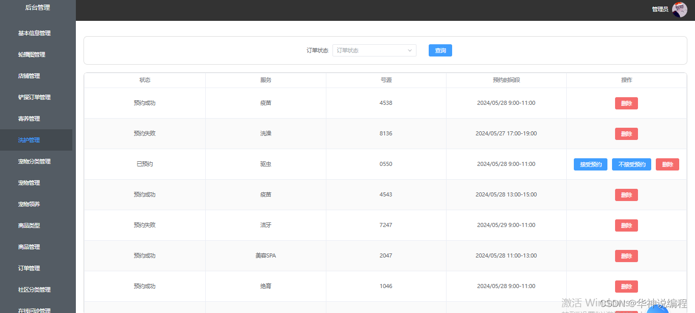Select the 驱虫 service cell

(266, 164)
